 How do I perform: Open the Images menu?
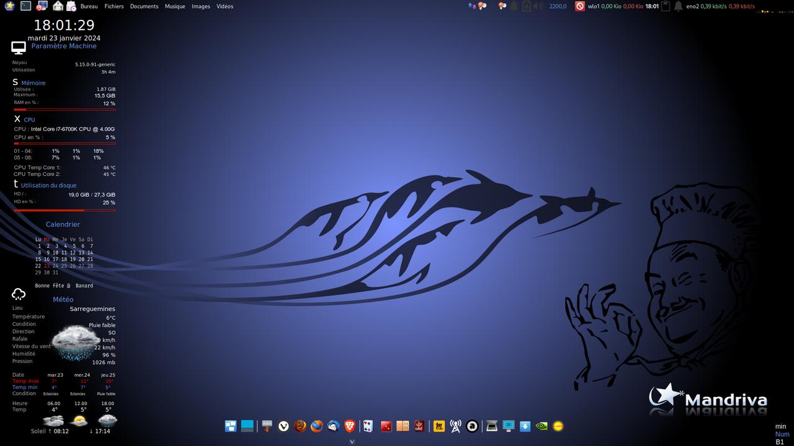coord(201,6)
